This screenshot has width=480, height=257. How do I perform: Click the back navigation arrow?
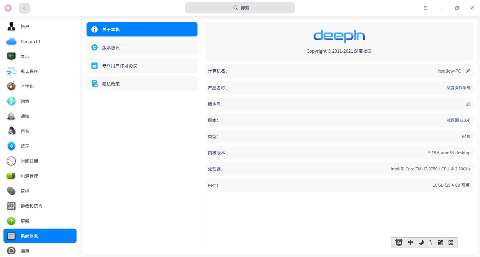click(24, 8)
